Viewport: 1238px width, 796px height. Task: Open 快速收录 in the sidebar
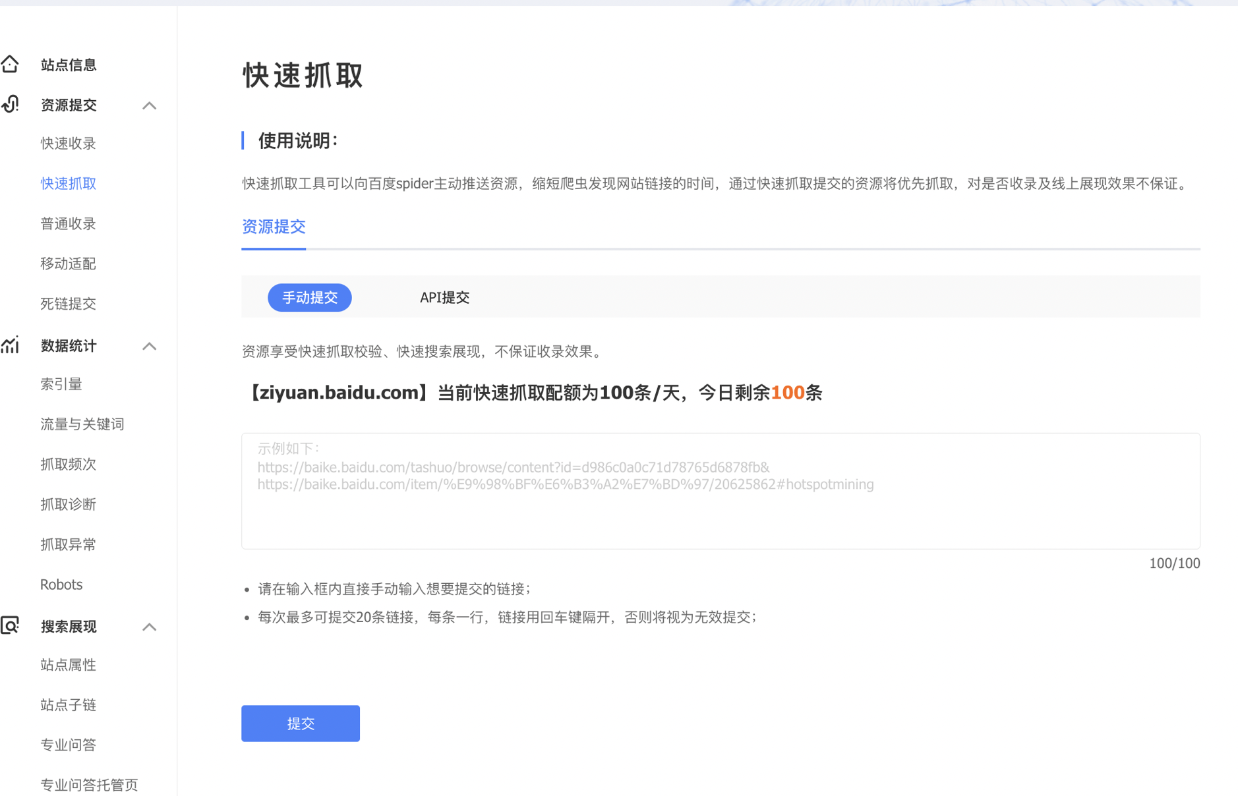pyautogui.click(x=68, y=143)
